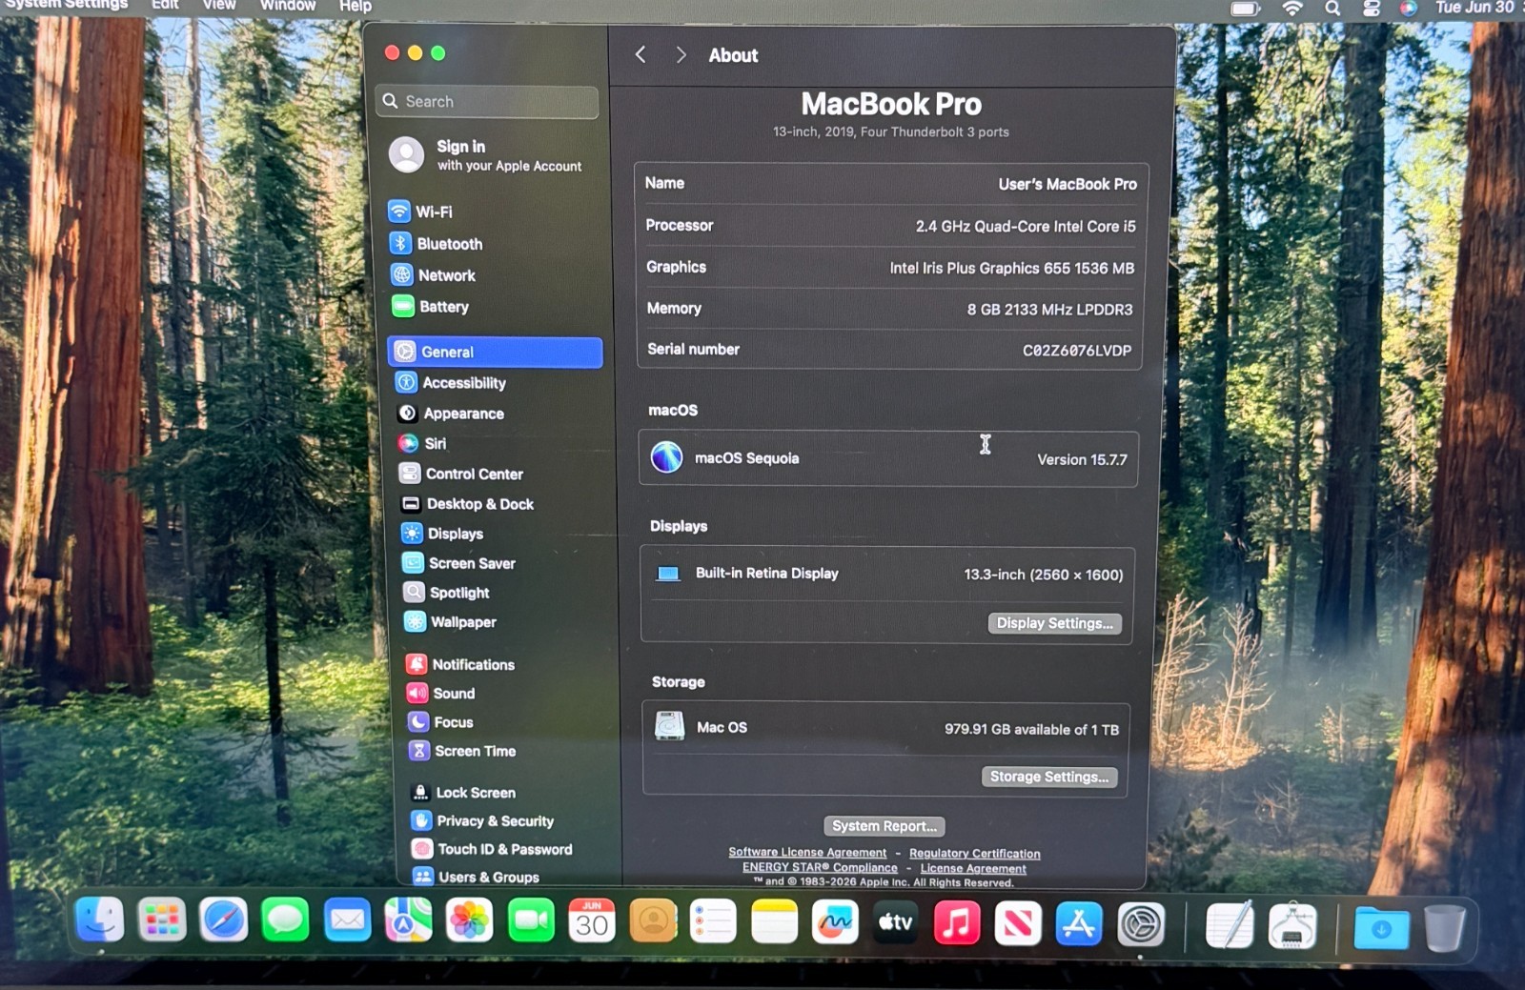1525x990 pixels.
Task: Open the System Settings menu
Action: [x=67, y=5]
